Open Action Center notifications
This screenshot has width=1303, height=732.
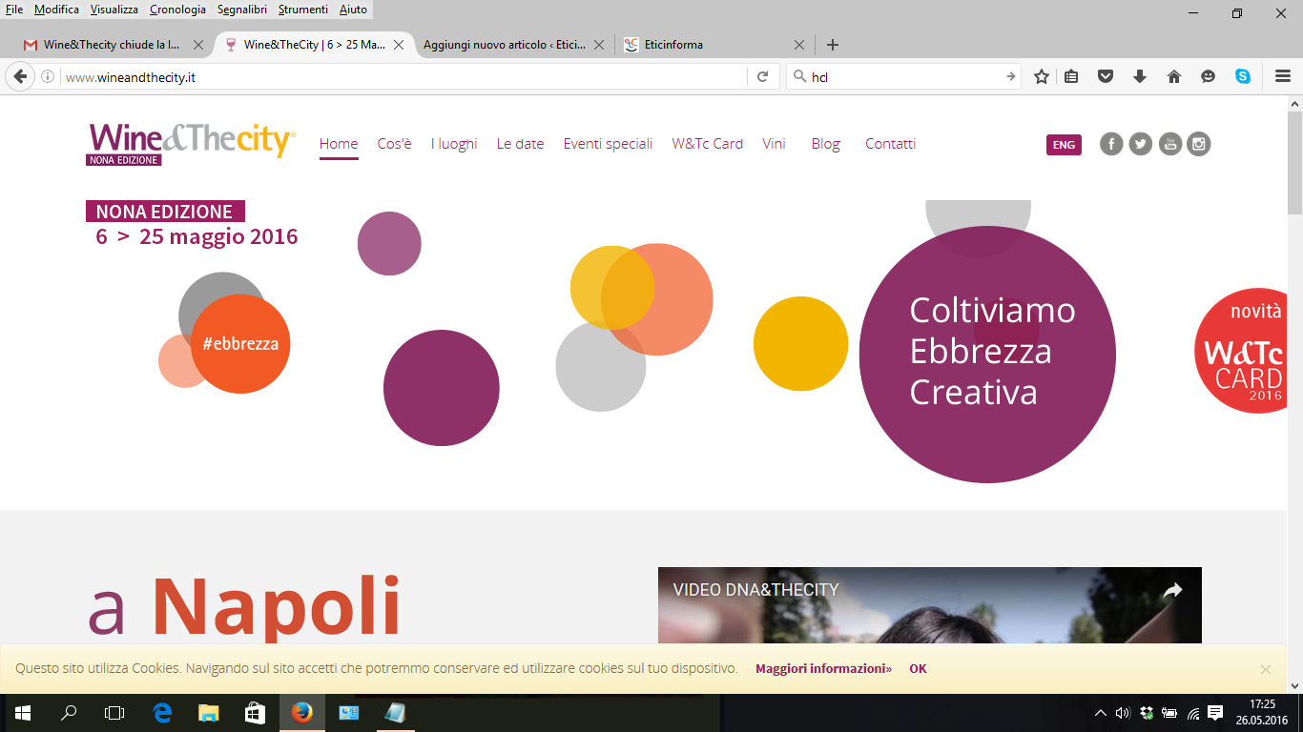pyautogui.click(x=1215, y=713)
